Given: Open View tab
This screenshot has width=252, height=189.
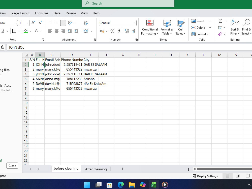Looking at the screenshot, I should tap(84, 13).
